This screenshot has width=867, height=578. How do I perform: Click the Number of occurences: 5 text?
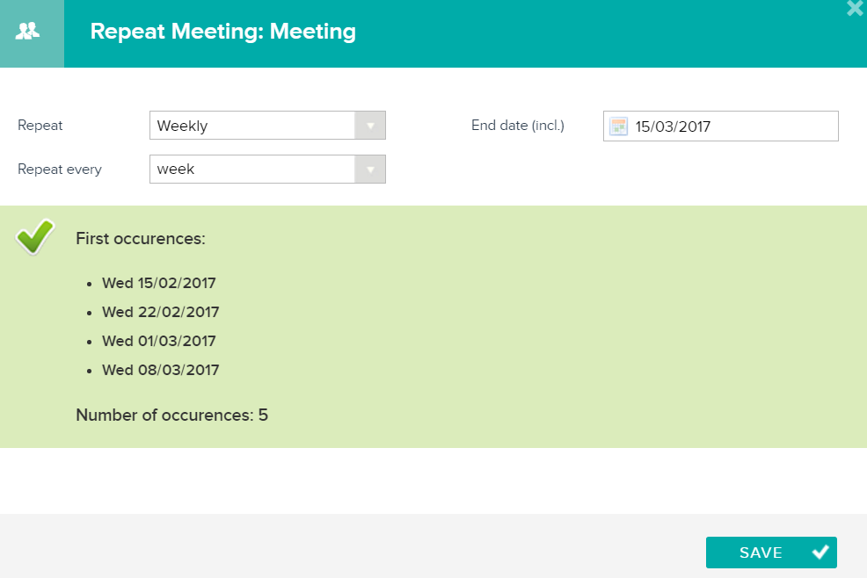172,415
